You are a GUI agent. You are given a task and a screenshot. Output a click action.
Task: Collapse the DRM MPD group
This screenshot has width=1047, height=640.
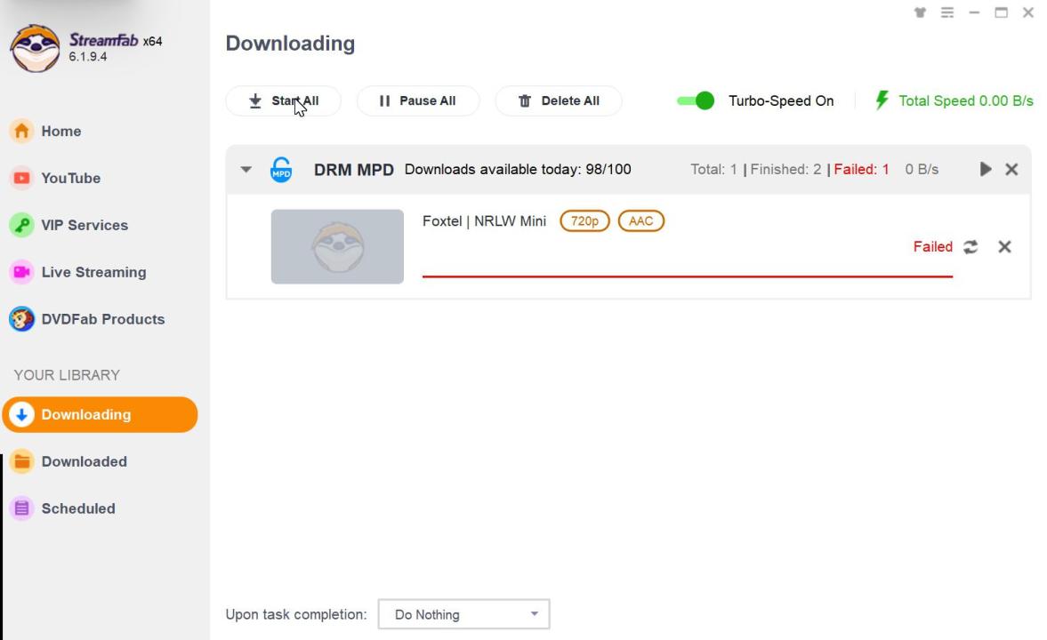pyautogui.click(x=246, y=170)
